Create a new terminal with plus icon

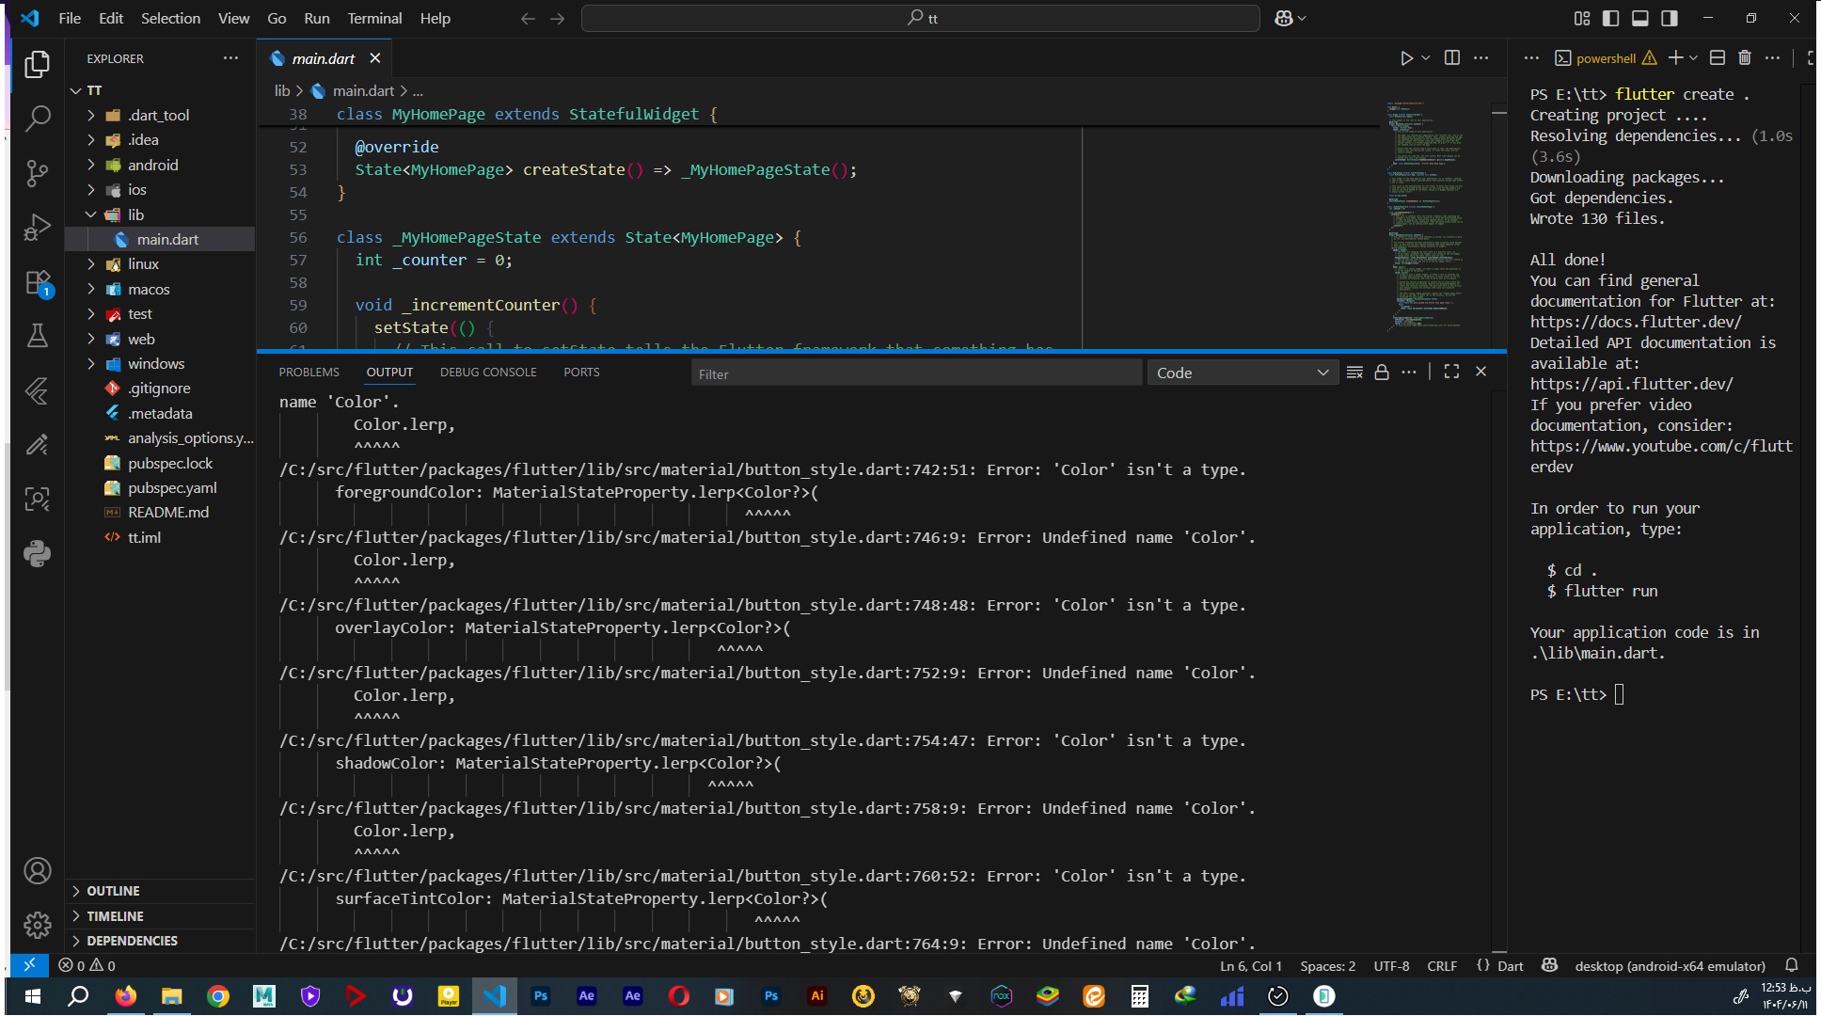click(x=1675, y=58)
